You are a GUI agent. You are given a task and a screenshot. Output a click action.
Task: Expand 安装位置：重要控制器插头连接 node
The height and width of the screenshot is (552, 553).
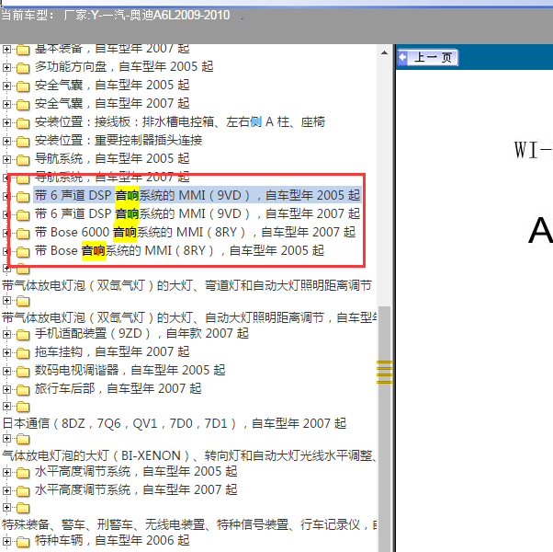[6, 141]
